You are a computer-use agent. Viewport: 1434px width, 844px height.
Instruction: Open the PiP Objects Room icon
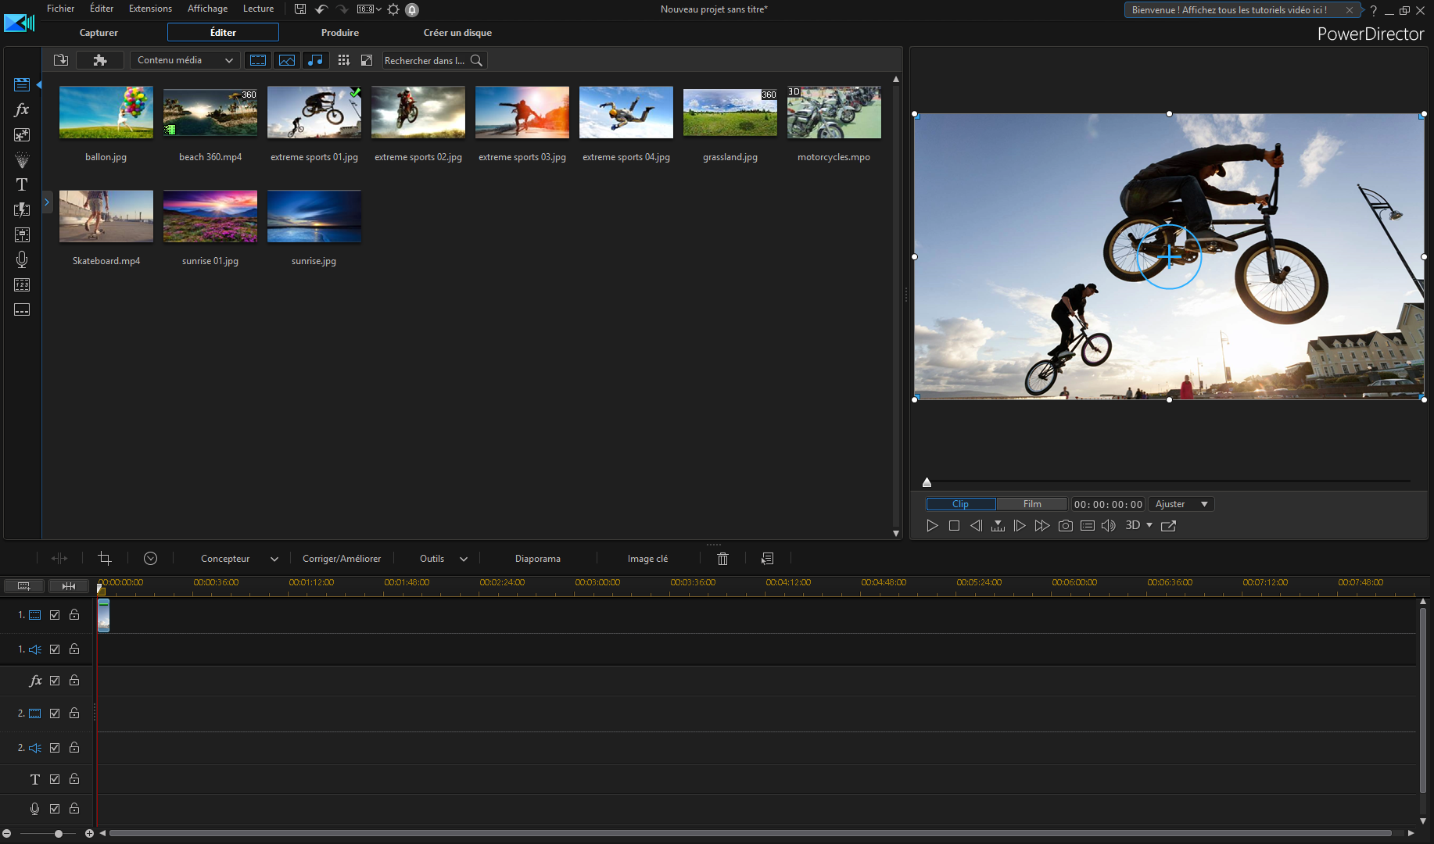tap(22, 134)
